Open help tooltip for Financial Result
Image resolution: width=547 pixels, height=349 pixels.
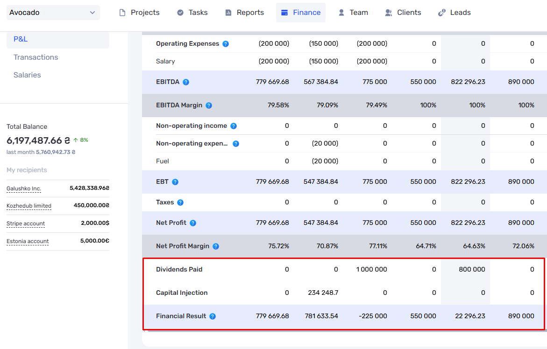(213, 316)
